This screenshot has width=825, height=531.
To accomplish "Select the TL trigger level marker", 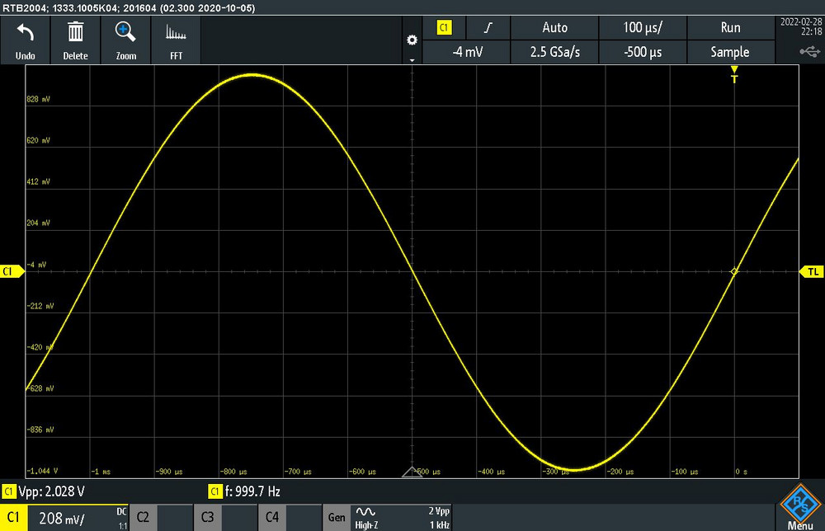I will pyautogui.click(x=812, y=271).
